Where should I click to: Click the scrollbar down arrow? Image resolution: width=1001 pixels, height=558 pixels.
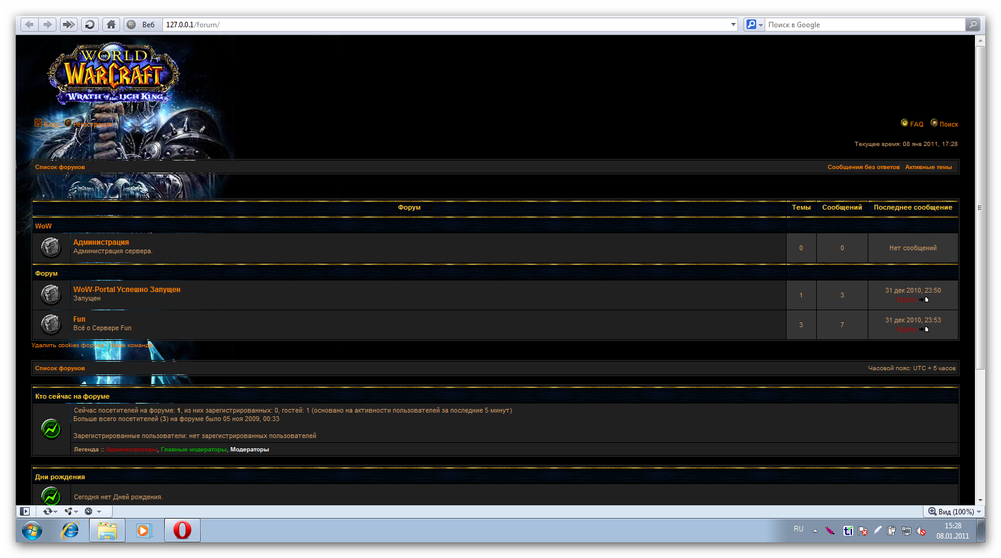coord(980,500)
